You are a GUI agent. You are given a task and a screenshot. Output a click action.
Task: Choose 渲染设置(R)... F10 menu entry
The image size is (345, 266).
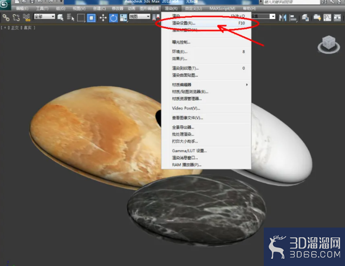(206, 23)
